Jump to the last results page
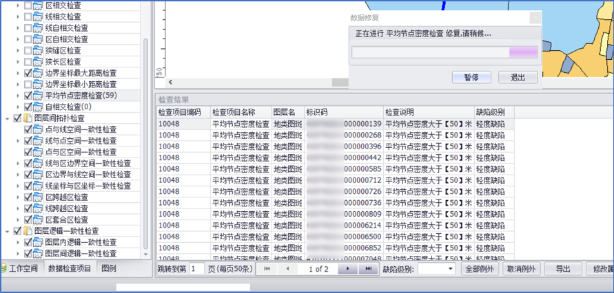 [x=367, y=269]
